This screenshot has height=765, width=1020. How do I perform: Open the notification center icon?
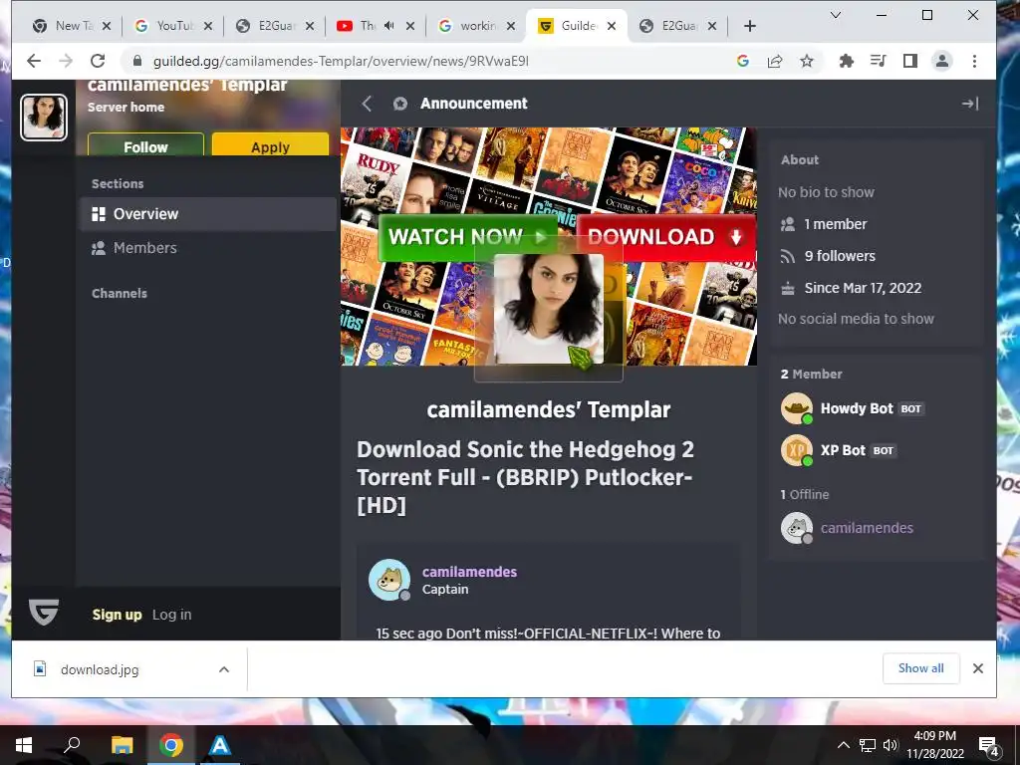tap(988, 746)
